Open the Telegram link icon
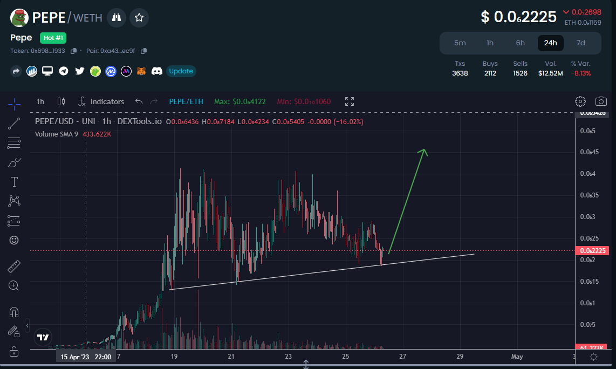This screenshot has height=369, width=616. (x=64, y=71)
